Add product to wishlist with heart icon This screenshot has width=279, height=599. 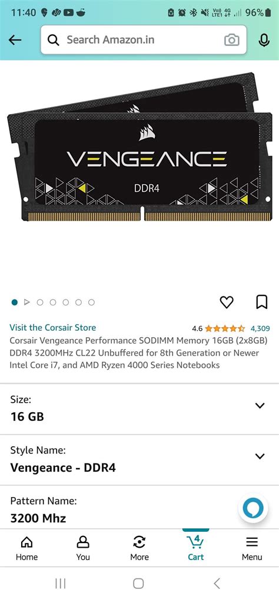tap(227, 302)
